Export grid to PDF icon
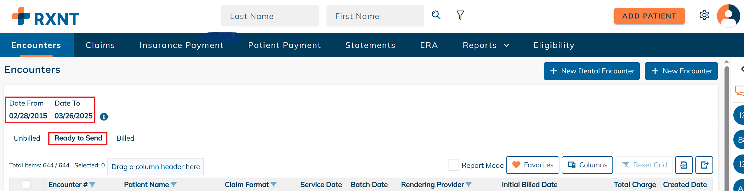 [684, 165]
